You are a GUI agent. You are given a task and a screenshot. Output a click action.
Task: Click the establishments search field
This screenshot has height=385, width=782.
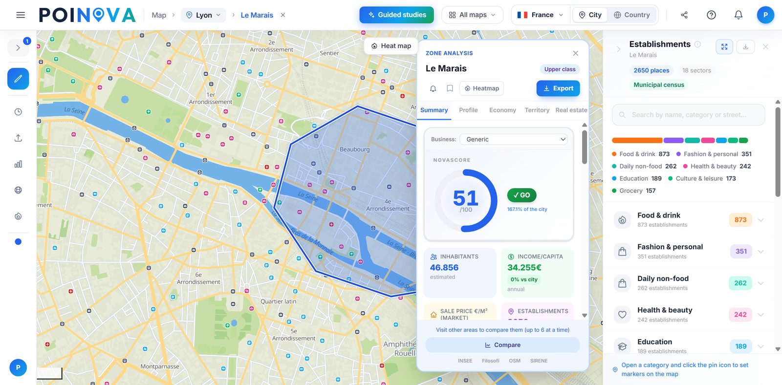pos(688,115)
